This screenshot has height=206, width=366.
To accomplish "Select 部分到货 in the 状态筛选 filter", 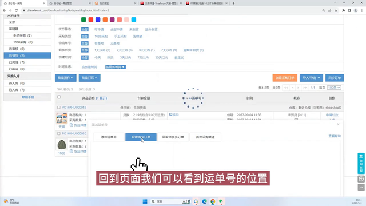I will [151, 29].
